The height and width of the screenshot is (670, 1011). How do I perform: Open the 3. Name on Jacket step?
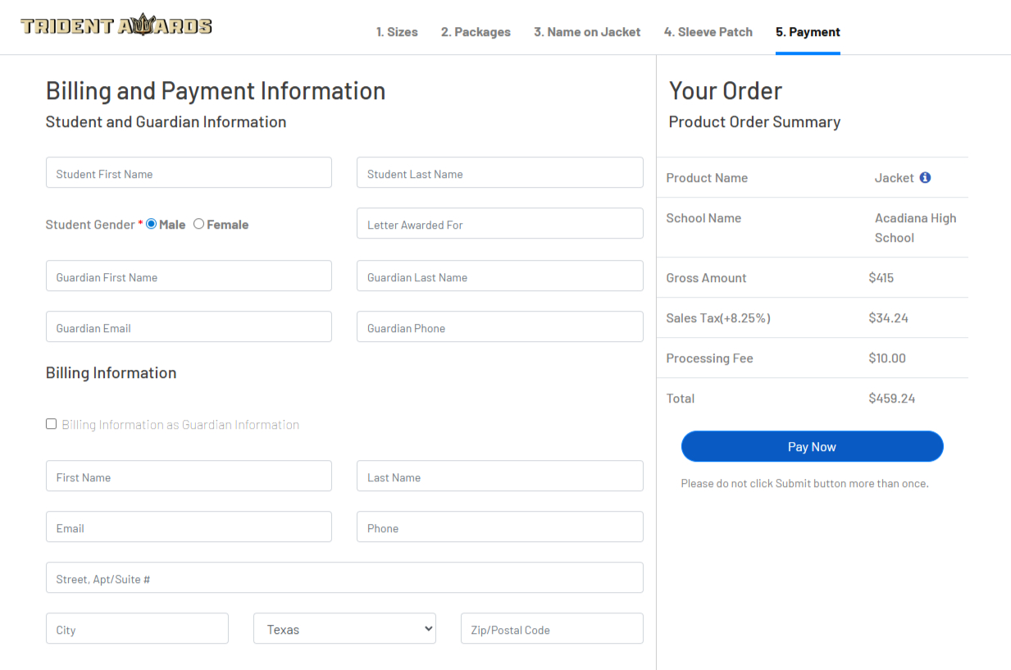[x=587, y=32]
